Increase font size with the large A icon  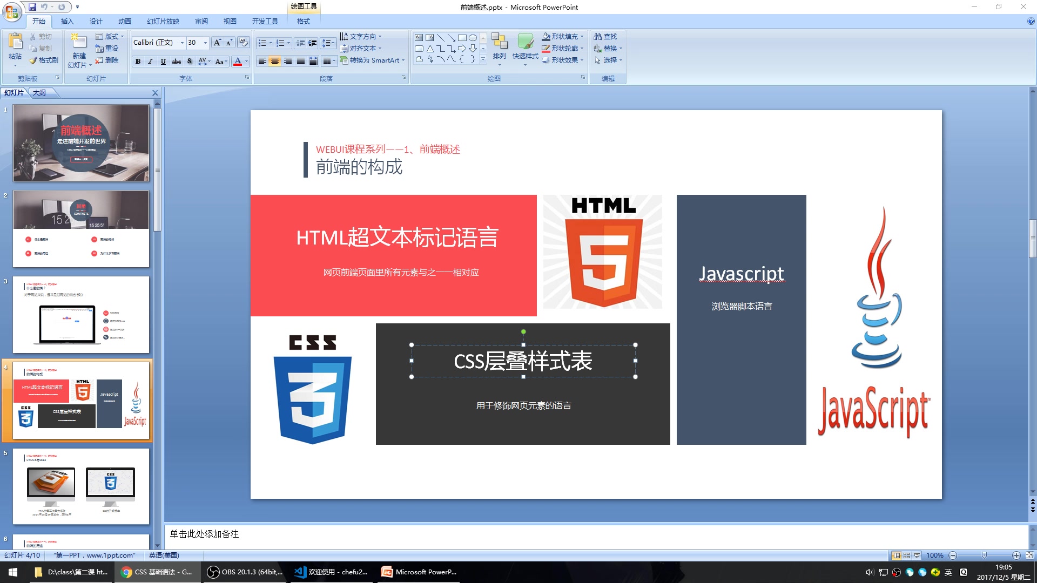coord(217,43)
